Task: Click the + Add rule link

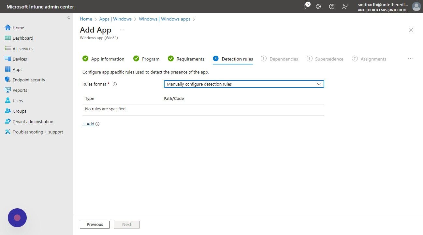Action: 88,124
